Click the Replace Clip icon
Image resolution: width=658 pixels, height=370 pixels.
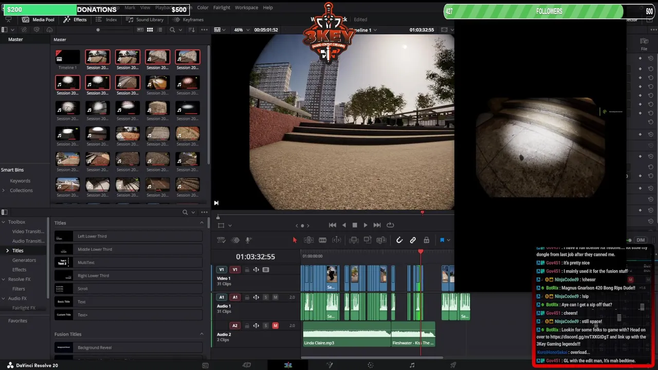point(381,240)
